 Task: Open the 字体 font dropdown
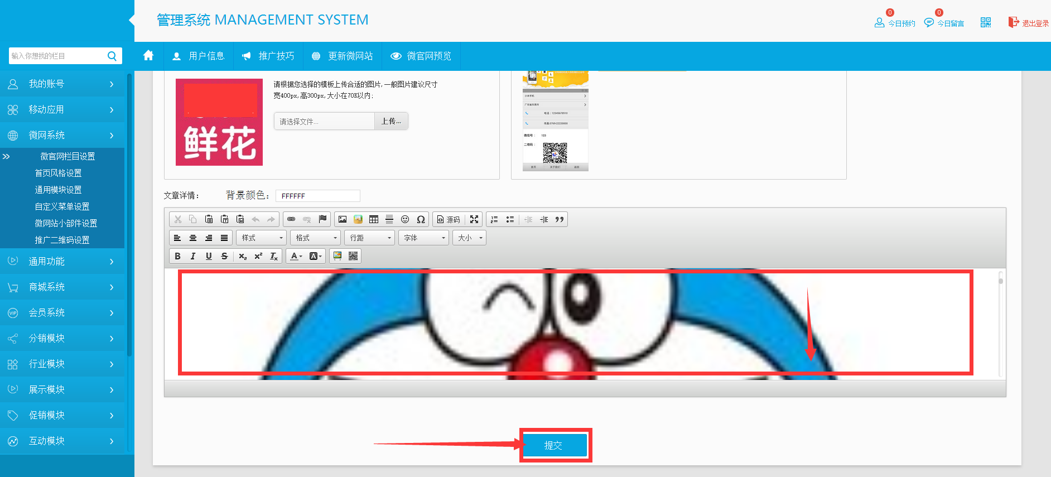tap(424, 238)
